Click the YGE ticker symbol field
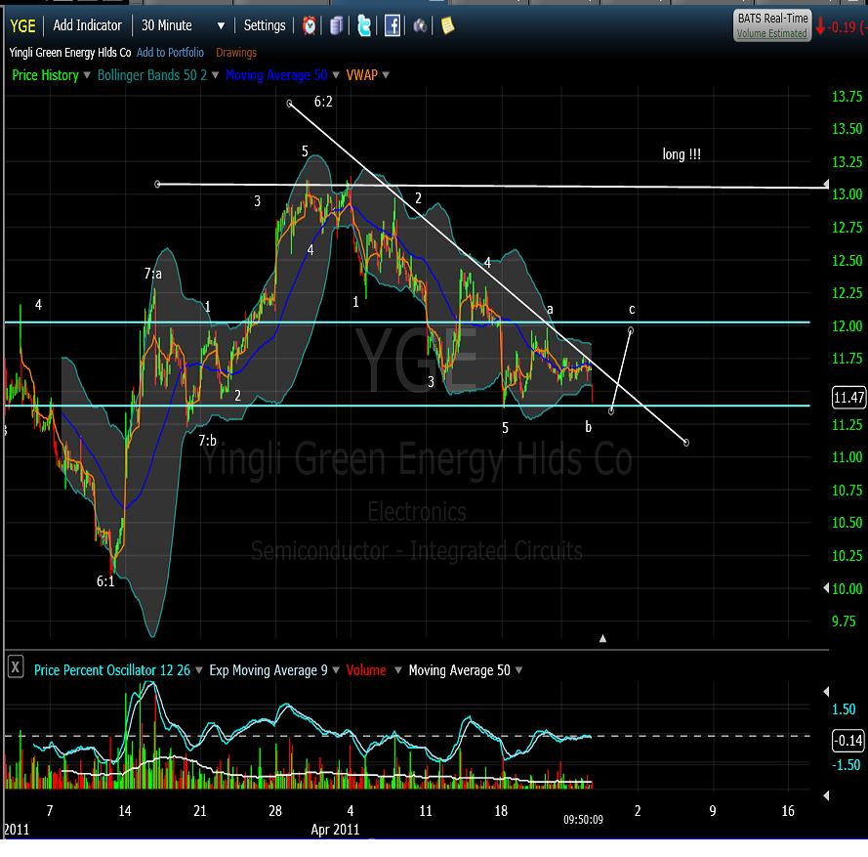868x857 pixels. (23, 25)
